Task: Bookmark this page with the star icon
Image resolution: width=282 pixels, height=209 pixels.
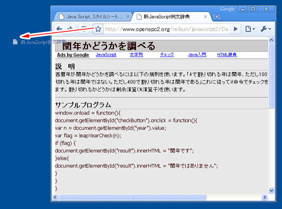Action: [x=98, y=29]
